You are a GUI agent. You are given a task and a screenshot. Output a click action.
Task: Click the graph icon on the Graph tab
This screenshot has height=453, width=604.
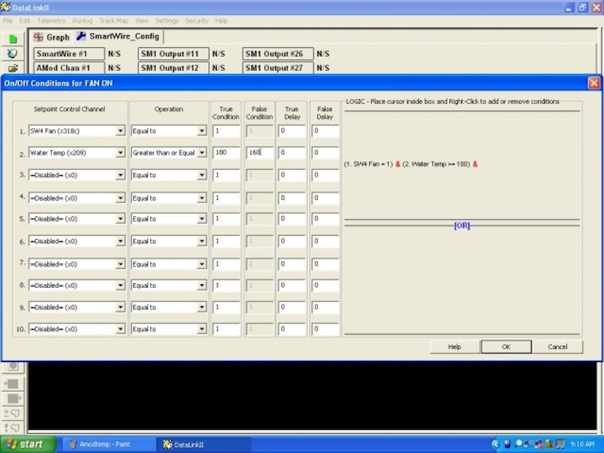[37, 36]
